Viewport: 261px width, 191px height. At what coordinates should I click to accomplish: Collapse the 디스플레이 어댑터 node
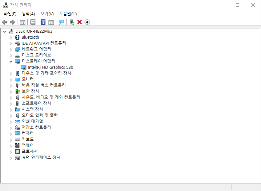[x=11, y=61]
